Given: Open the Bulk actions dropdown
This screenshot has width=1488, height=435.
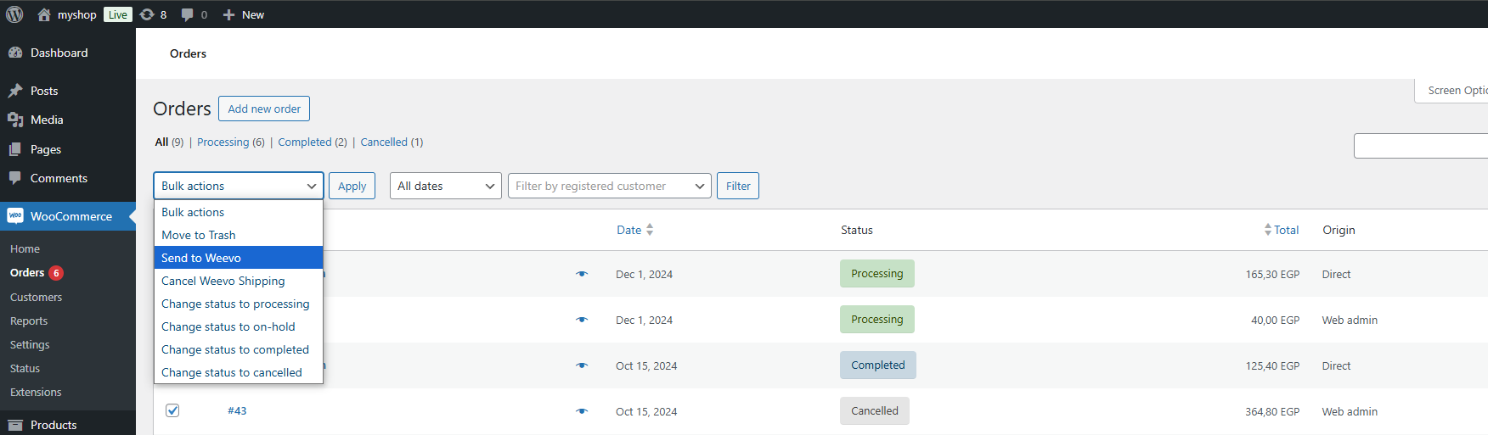Looking at the screenshot, I should [x=239, y=186].
